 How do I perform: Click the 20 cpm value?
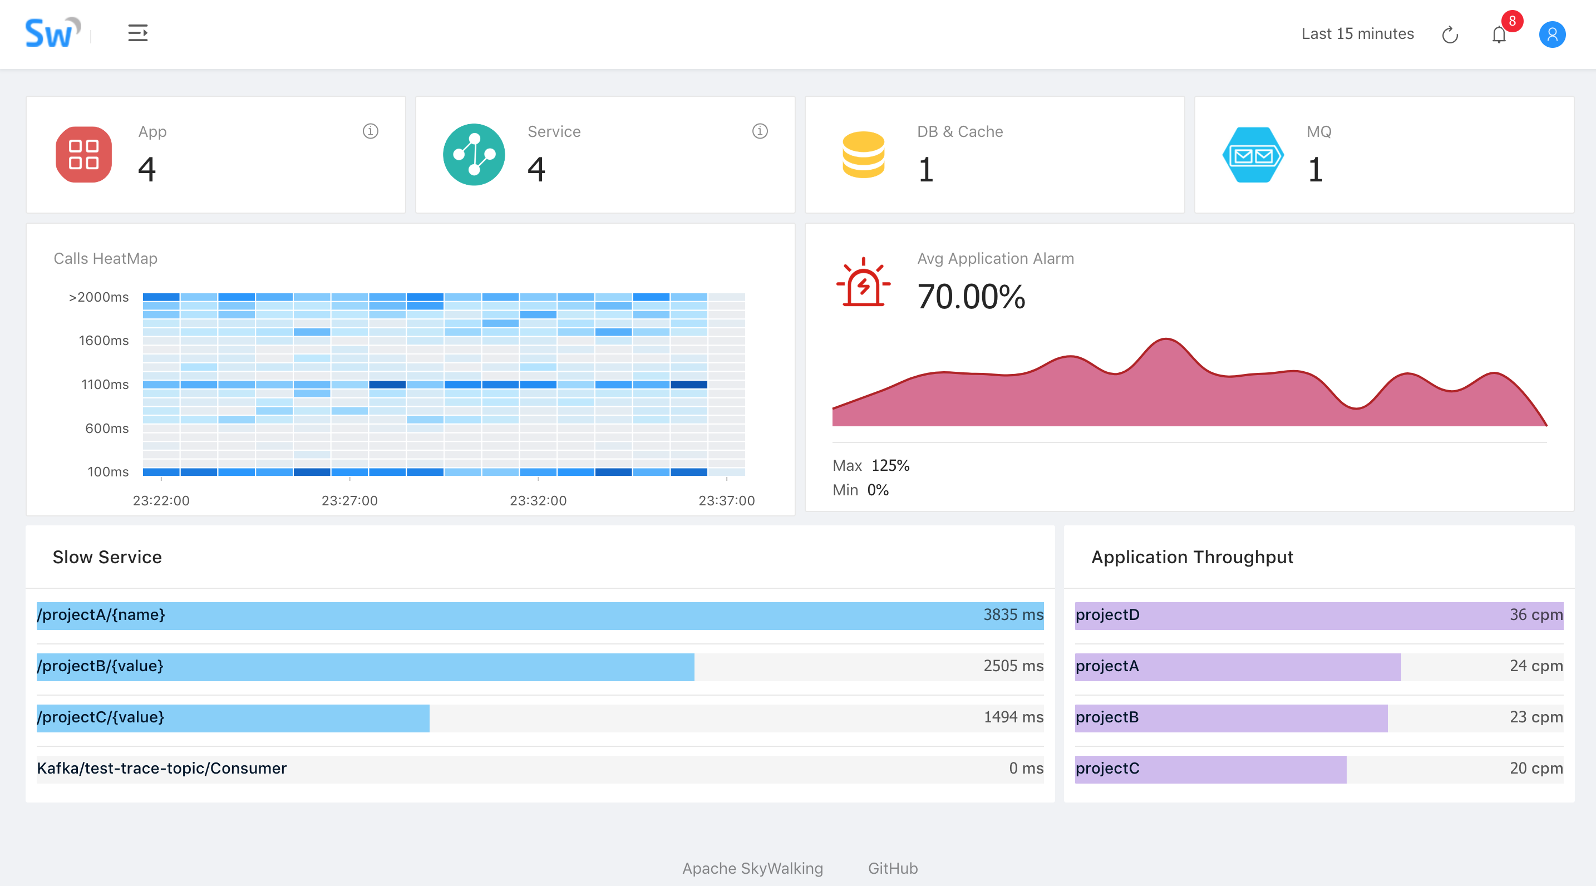point(1536,768)
